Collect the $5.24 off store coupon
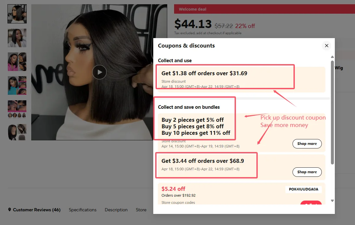Image resolution: width=355 pixels, height=225 pixels. (x=311, y=203)
